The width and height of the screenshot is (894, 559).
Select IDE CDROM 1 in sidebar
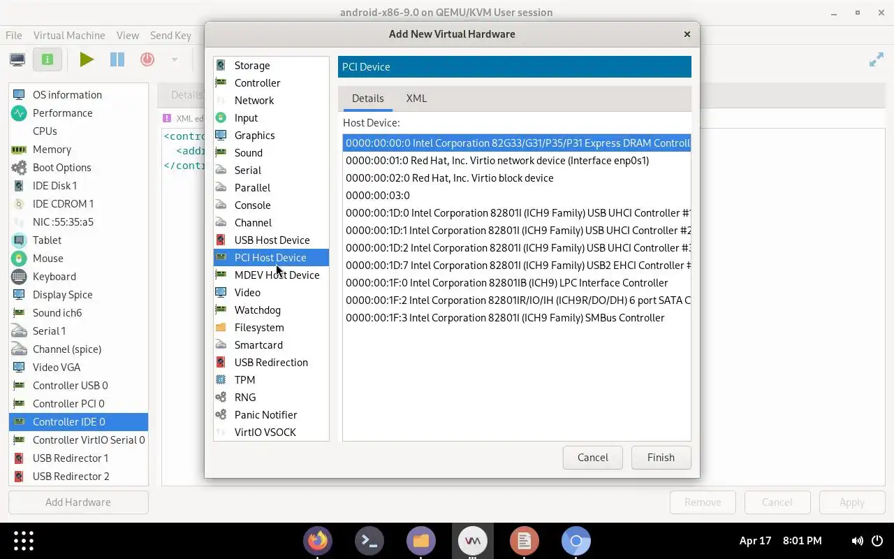coord(78,204)
